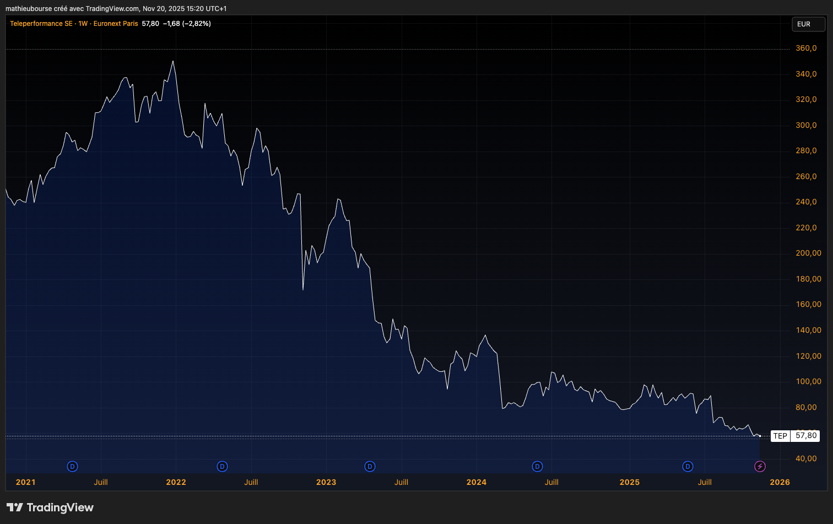Click the 57,80 value in the chart header

point(150,24)
